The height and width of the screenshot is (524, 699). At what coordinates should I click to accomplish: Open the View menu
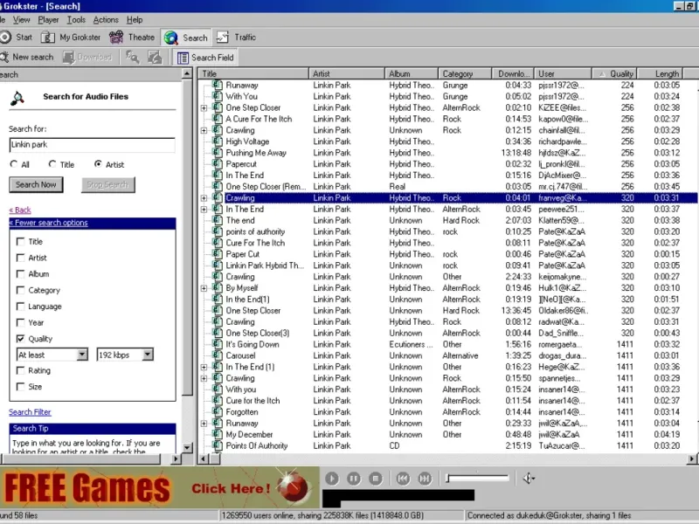coord(21,19)
